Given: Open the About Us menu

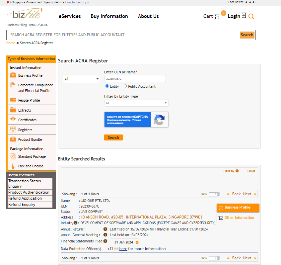Looking at the screenshot, I should 148,16.
